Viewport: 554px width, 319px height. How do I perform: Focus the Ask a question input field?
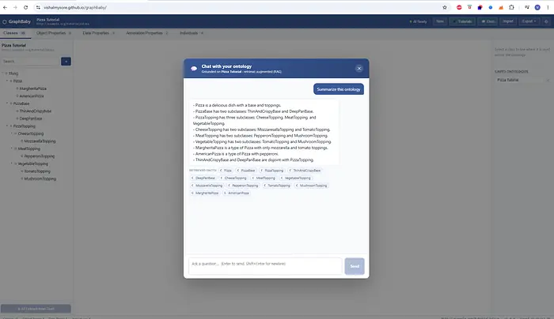(x=265, y=266)
